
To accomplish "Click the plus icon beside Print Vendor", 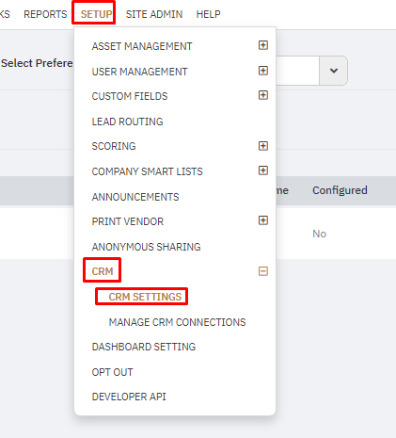I will pos(263,220).
